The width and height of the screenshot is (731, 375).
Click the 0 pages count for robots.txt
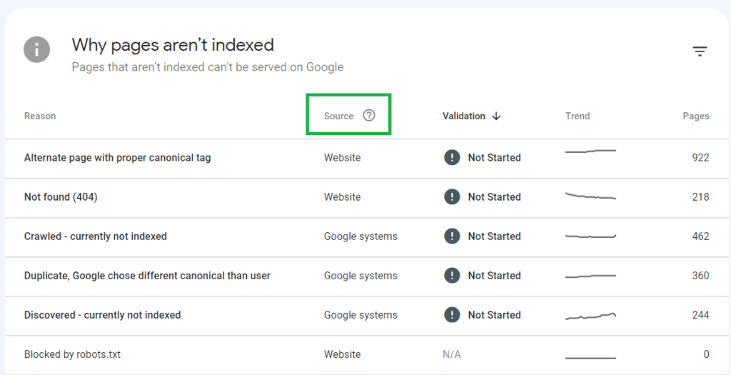706,354
